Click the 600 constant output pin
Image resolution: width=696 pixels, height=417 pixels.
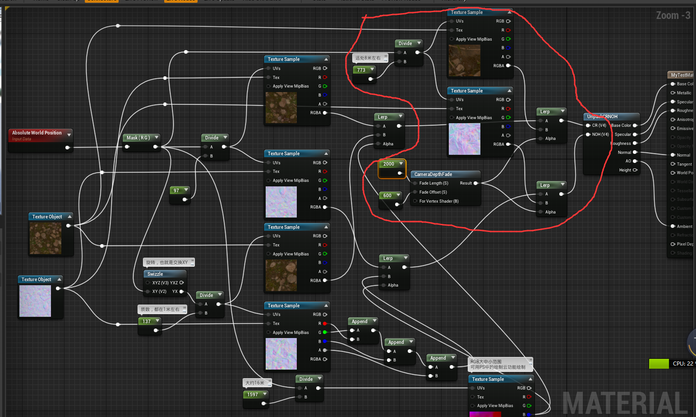397,204
